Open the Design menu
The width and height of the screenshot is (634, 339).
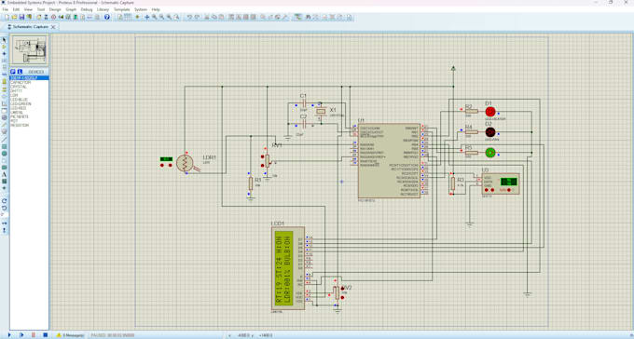coord(55,9)
